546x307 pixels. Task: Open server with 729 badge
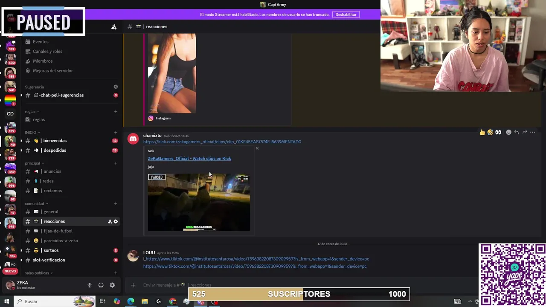point(10,154)
